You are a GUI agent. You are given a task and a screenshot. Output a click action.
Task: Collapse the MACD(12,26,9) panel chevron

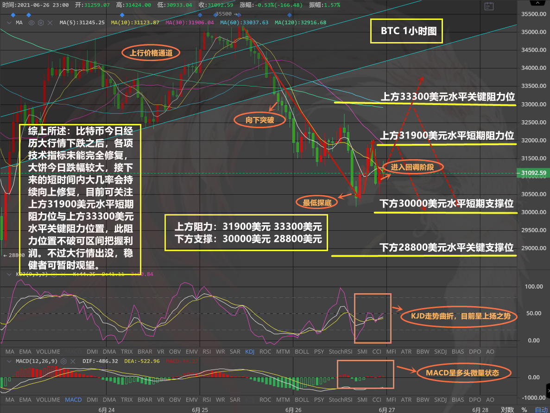(9, 361)
